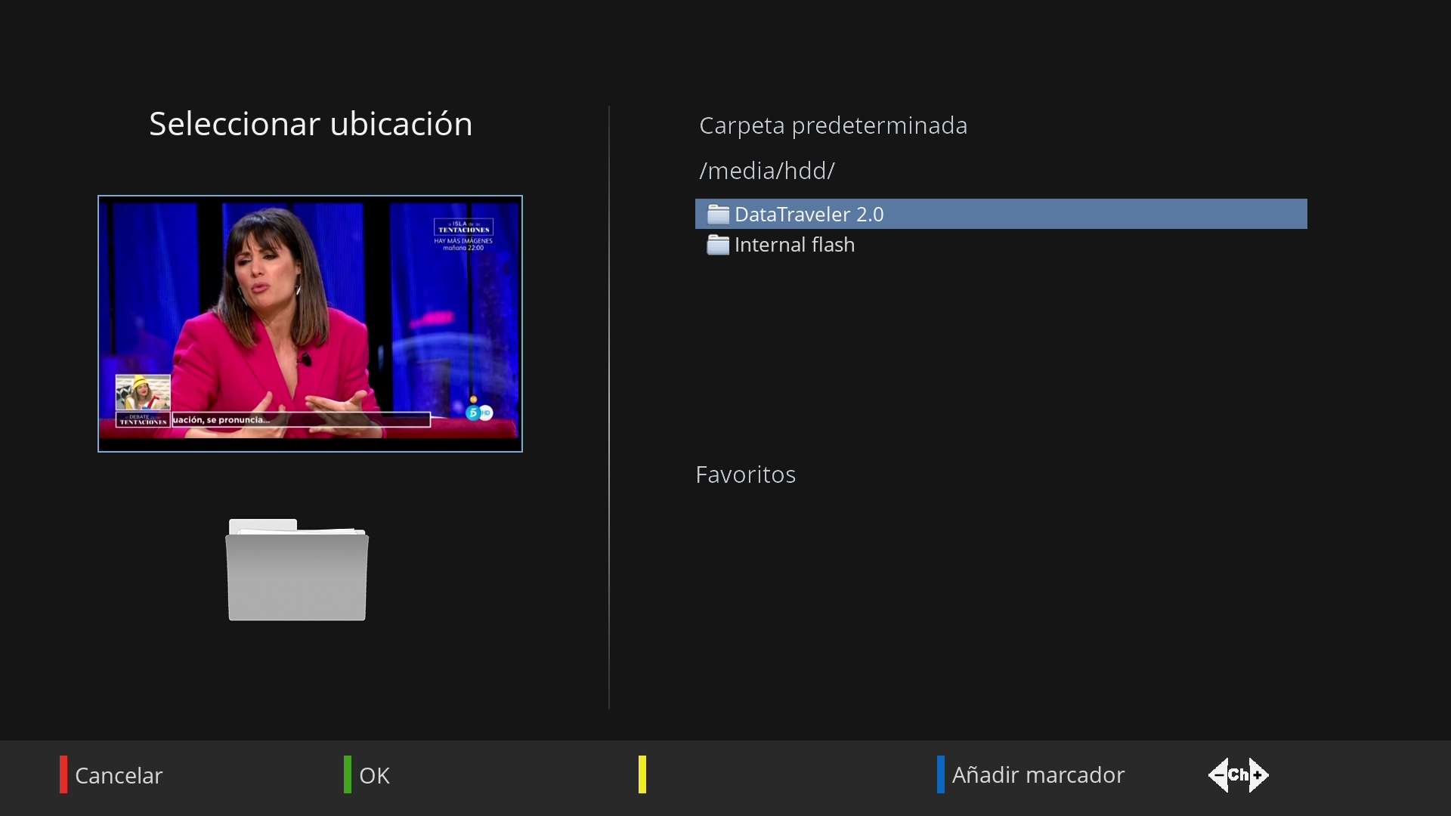Click the Internal flash folder icon
The image size is (1451, 816).
pos(717,245)
